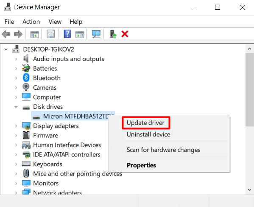The height and width of the screenshot is (207, 254).
Task: Click the red X Uninstall device icon
Action: [x=125, y=34]
